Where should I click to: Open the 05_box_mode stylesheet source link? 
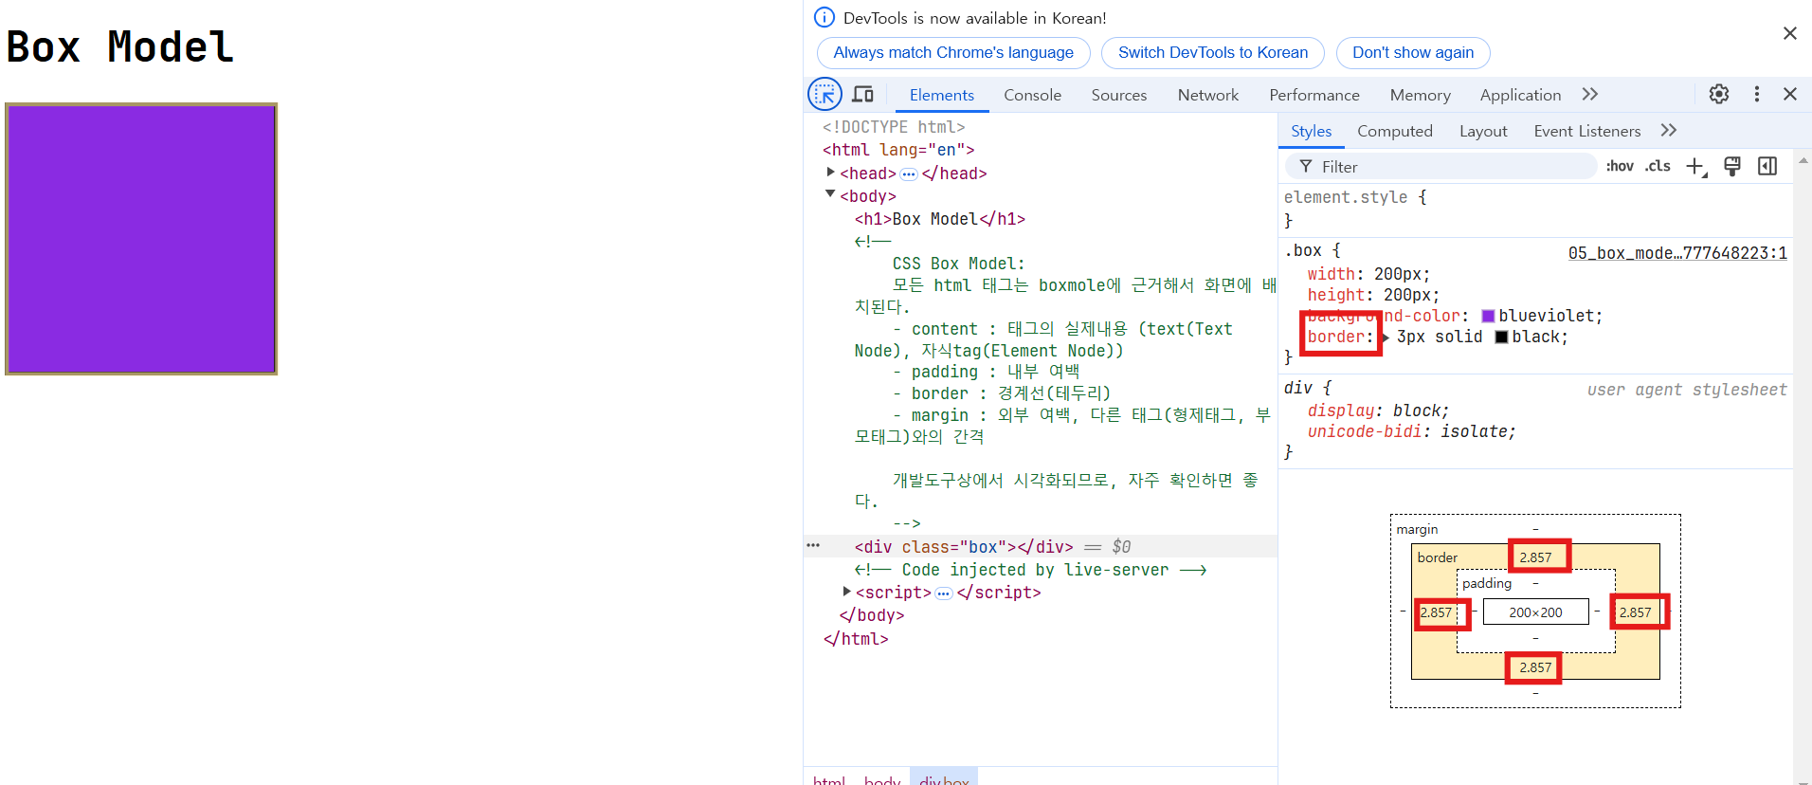[1677, 253]
